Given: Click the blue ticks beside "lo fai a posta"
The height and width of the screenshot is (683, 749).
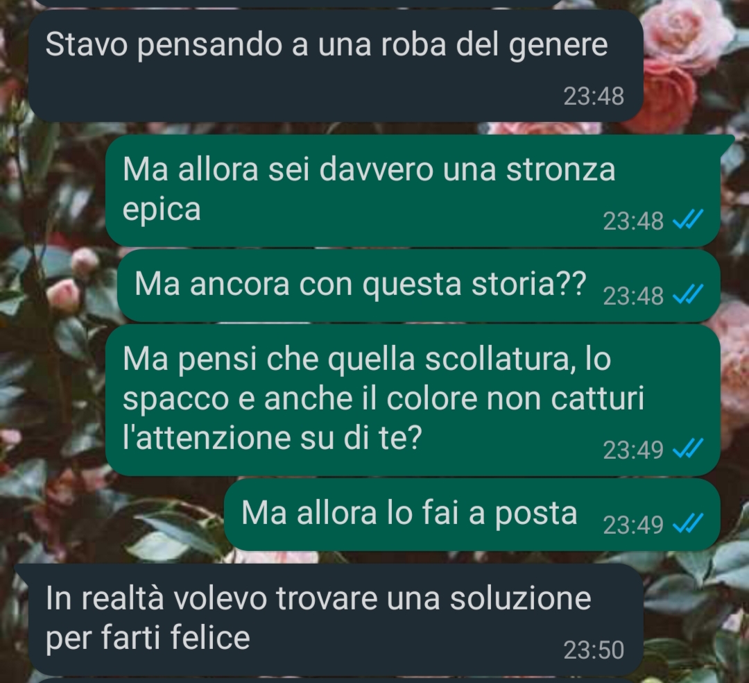Looking at the screenshot, I should pyautogui.click(x=688, y=524).
